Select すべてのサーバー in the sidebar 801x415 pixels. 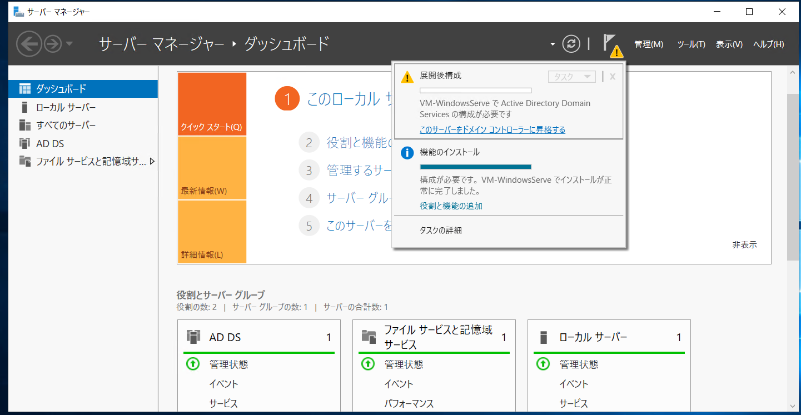(x=83, y=125)
